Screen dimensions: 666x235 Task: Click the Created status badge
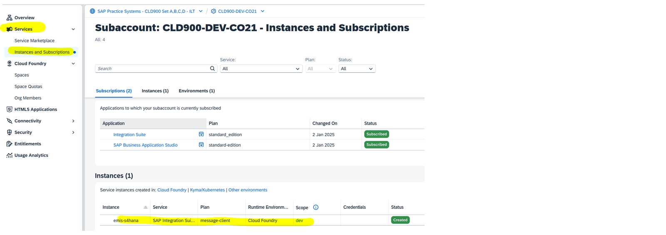(400, 220)
